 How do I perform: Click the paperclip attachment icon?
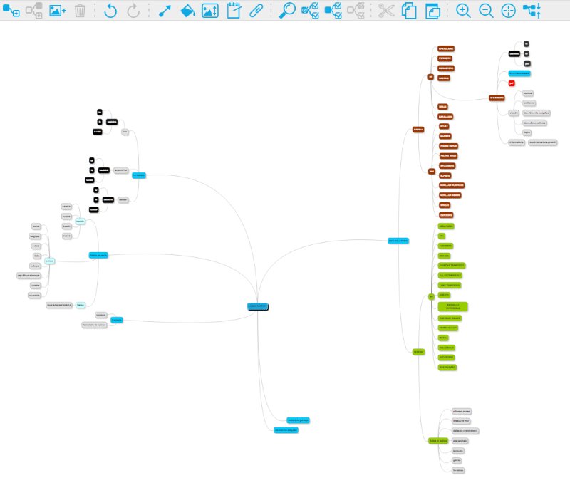coord(256,11)
